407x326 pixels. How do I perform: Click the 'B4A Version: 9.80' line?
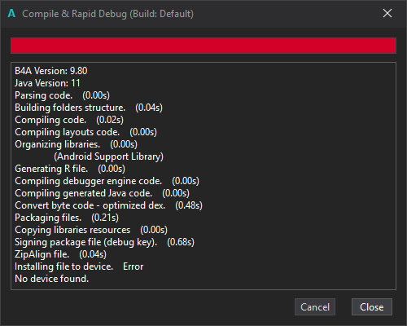(x=51, y=71)
